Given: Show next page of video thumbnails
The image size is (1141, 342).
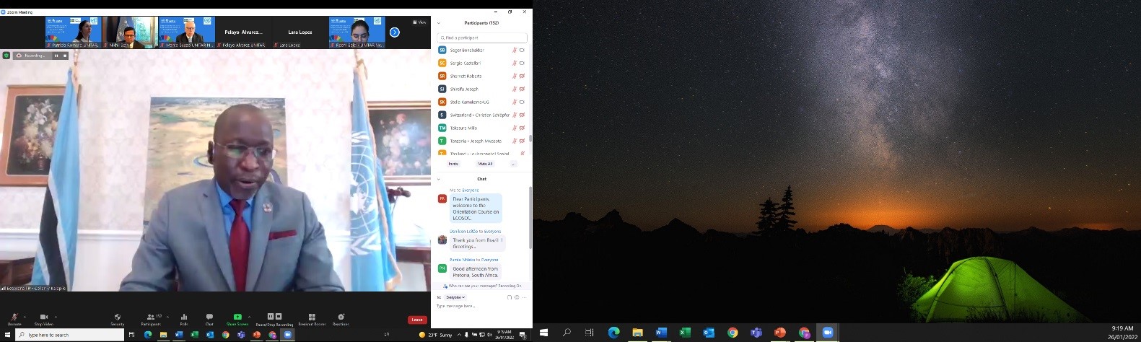Looking at the screenshot, I should click(395, 32).
